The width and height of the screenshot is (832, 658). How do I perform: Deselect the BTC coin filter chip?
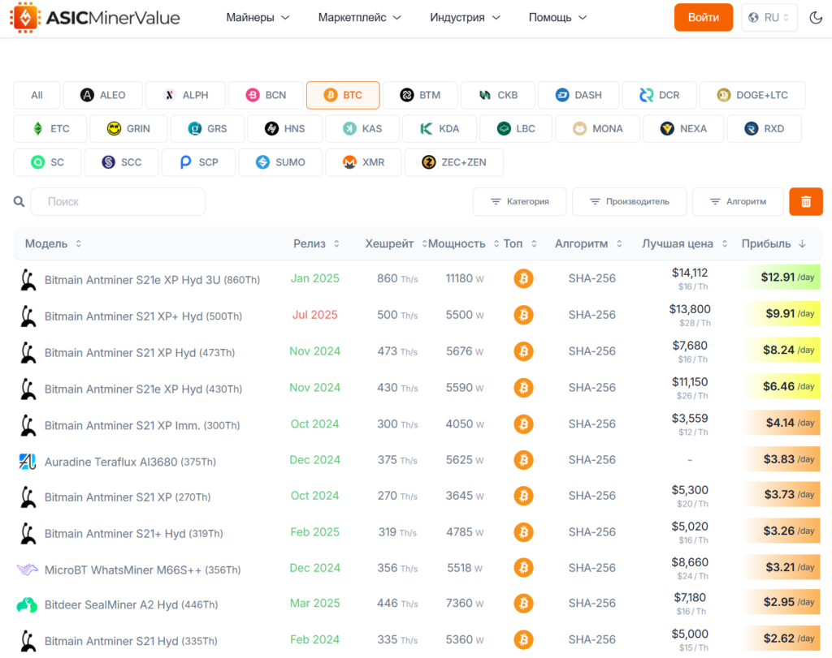coord(342,95)
